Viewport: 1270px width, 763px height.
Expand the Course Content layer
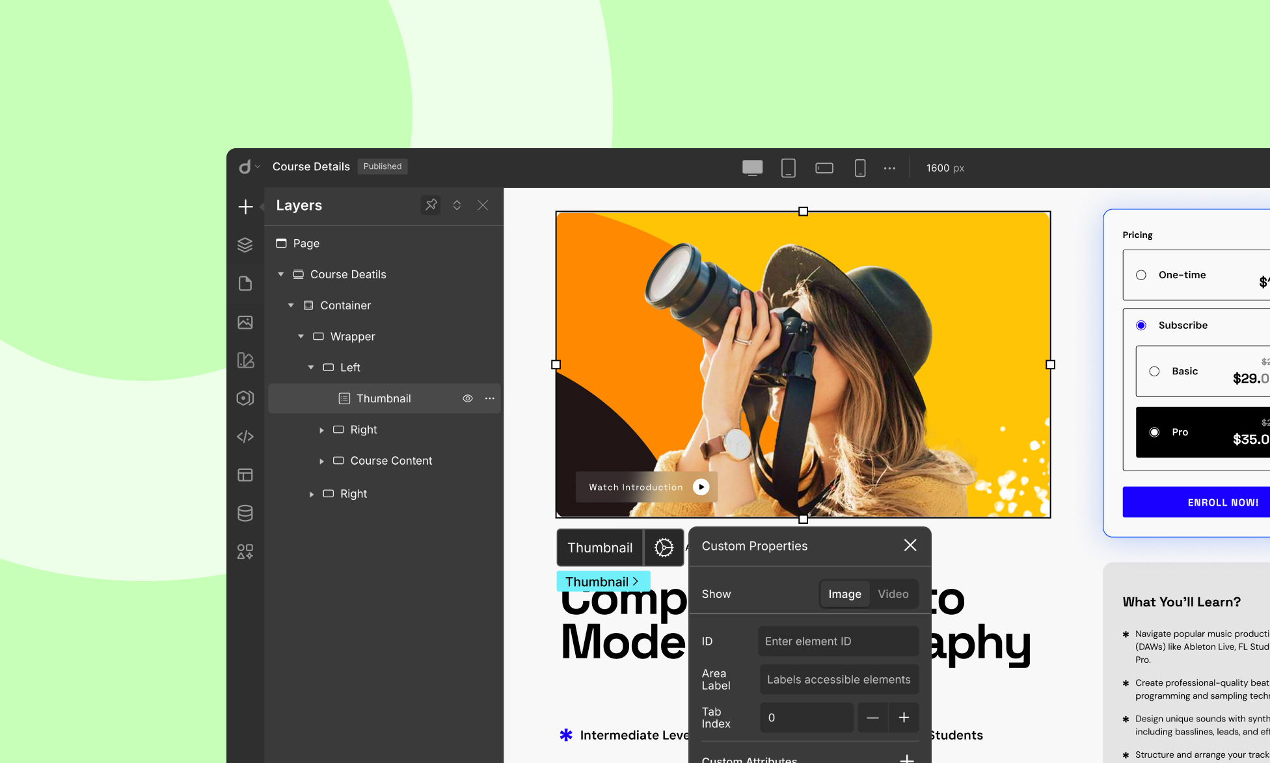pos(321,461)
